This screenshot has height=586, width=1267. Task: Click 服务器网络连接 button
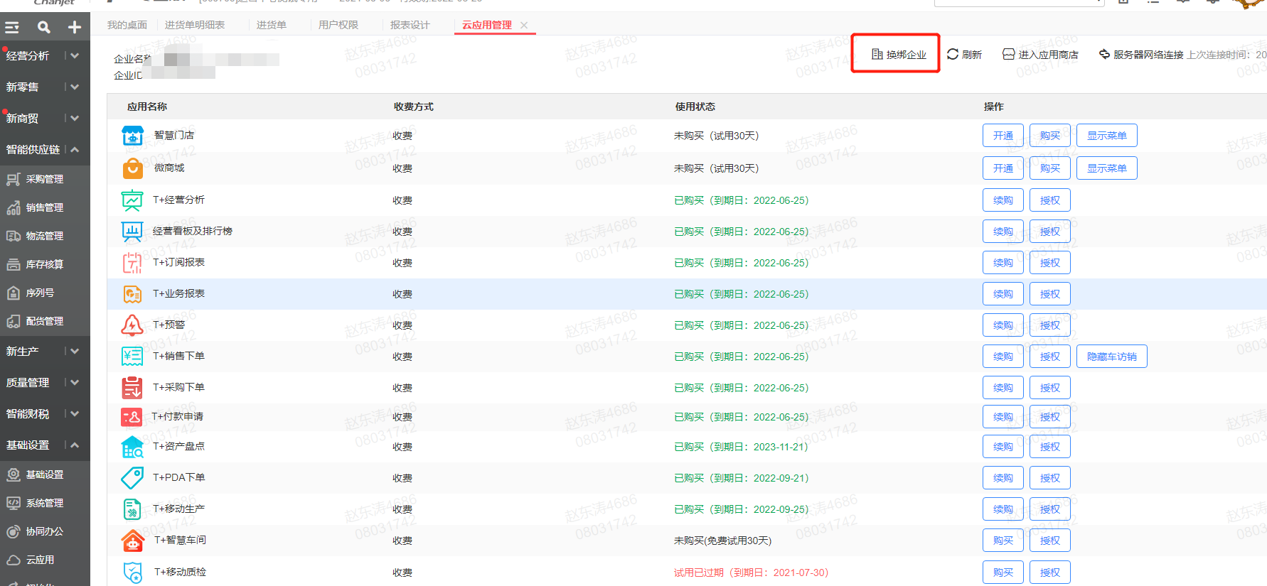(1141, 55)
